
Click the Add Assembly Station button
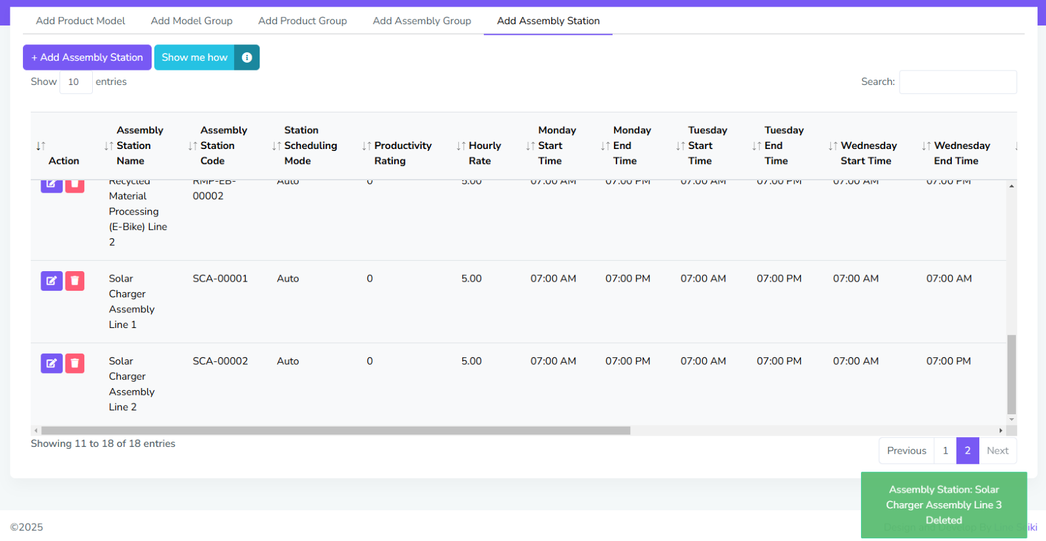87,57
